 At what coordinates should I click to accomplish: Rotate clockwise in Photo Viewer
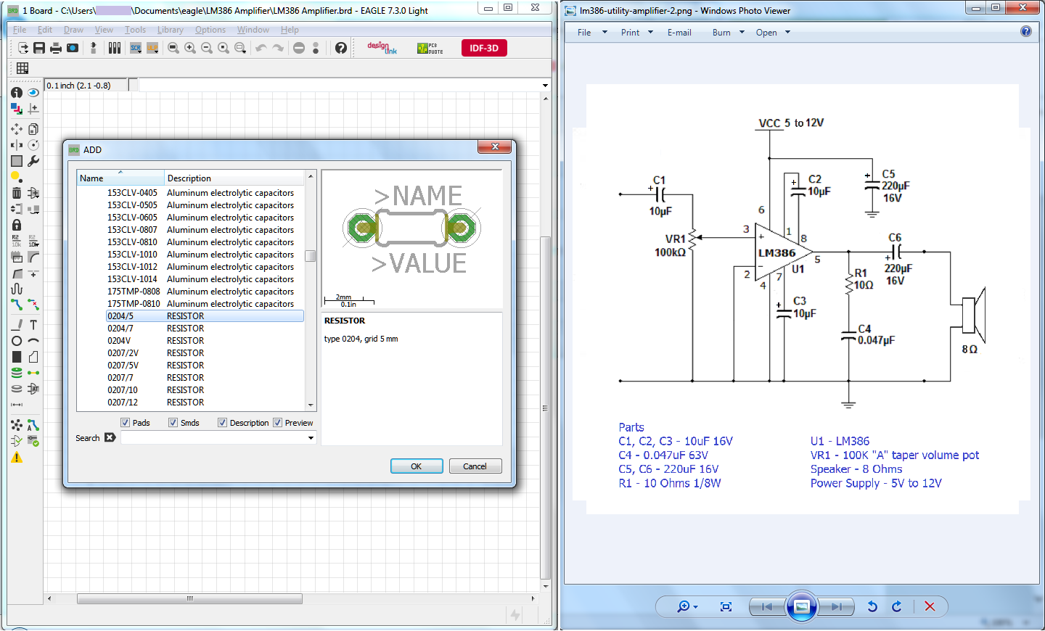point(897,606)
